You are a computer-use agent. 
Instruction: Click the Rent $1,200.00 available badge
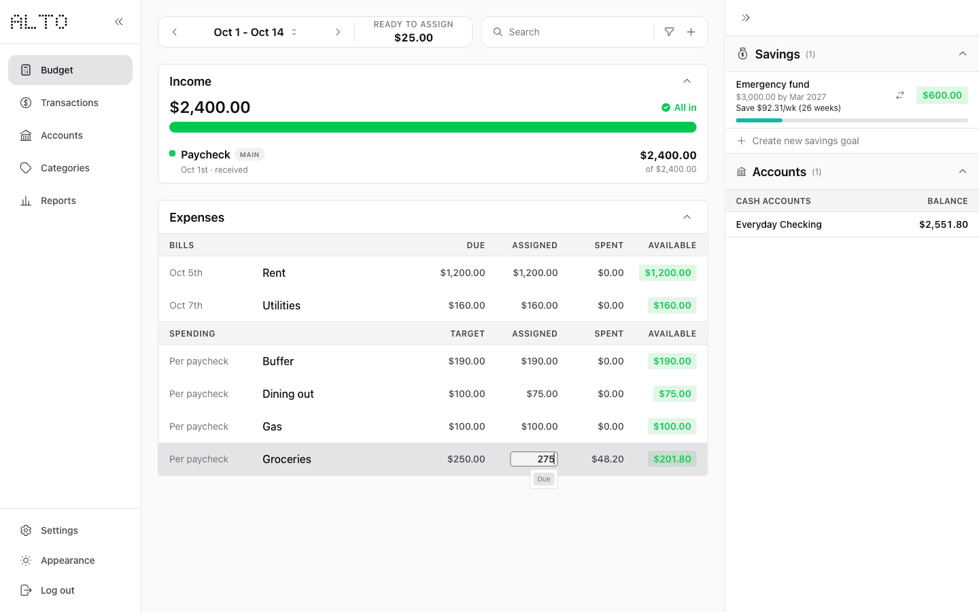click(668, 273)
